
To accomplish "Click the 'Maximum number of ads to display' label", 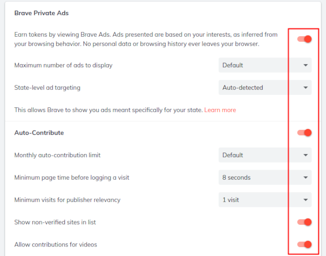I will coord(63,65).
